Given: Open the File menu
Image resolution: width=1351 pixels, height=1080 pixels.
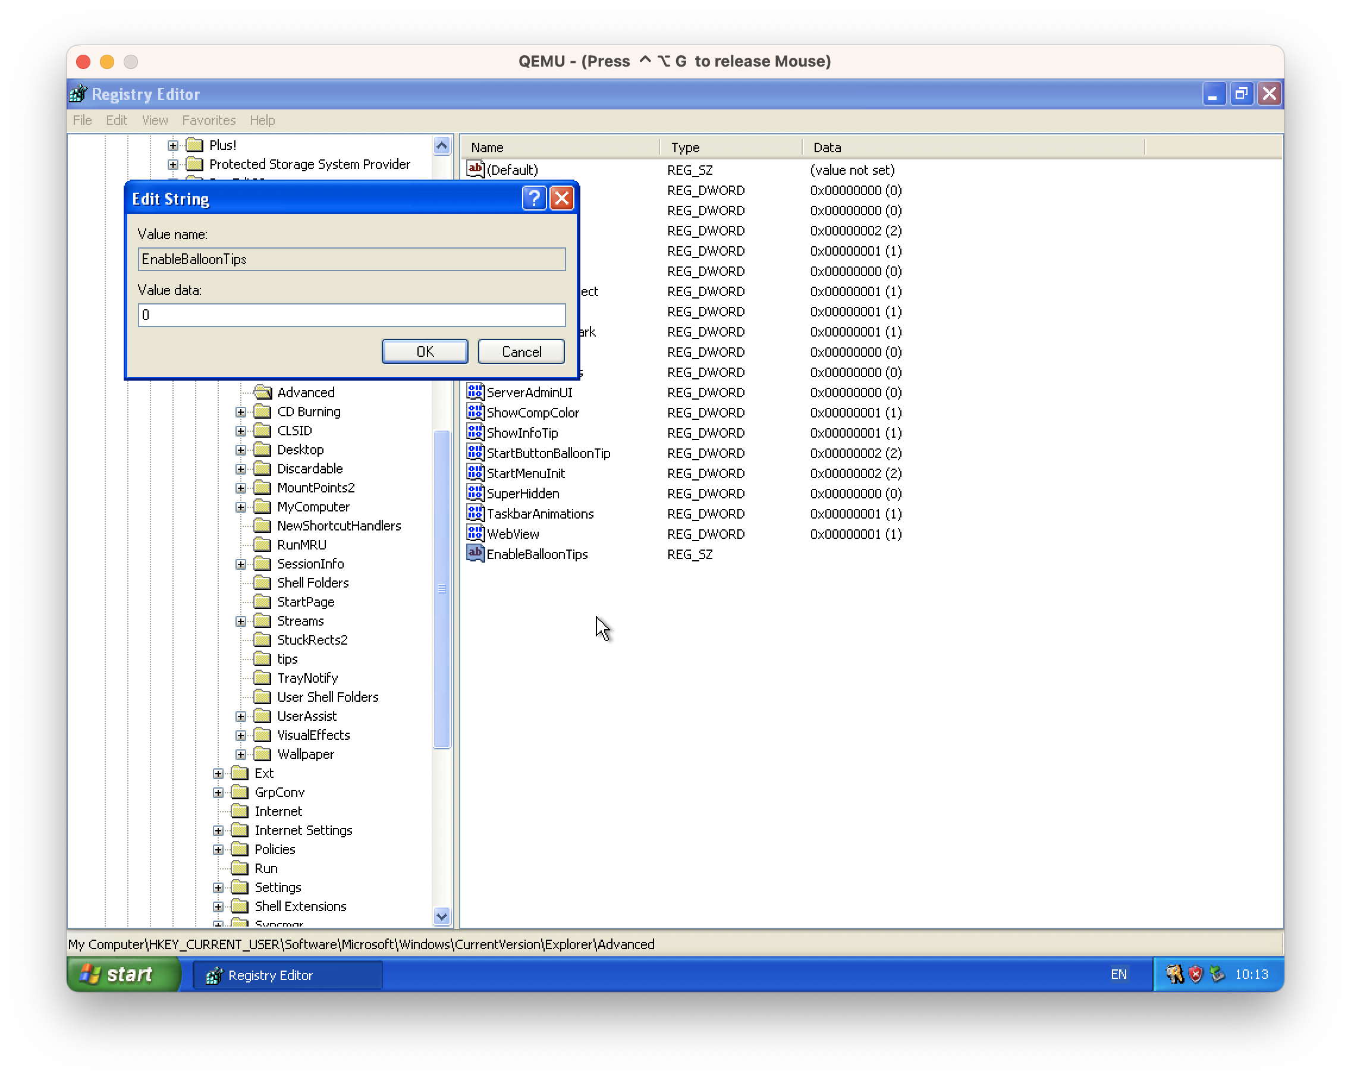Looking at the screenshot, I should [x=82, y=120].
